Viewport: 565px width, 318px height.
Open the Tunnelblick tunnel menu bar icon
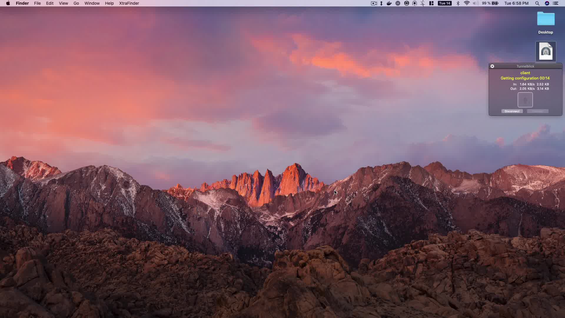415,3
